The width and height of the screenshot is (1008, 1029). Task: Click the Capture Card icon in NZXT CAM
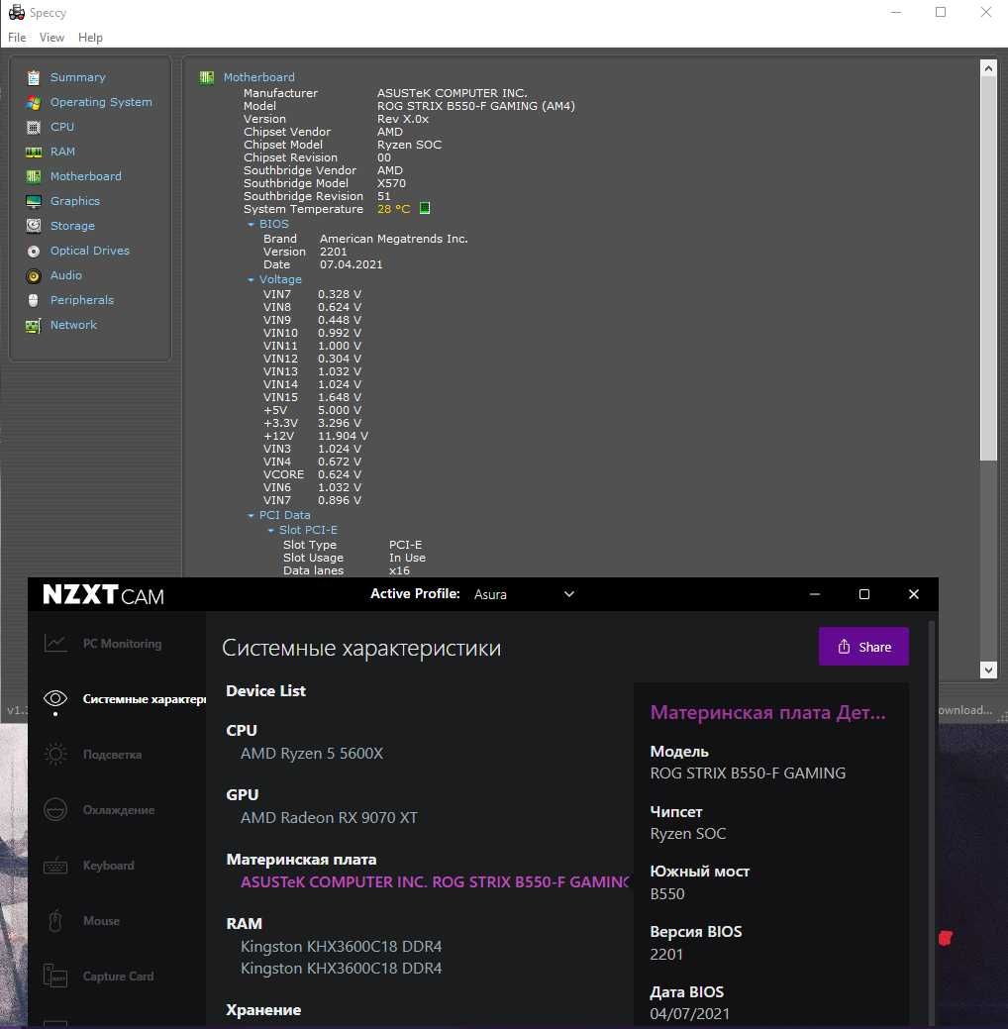[x=55, y=976]
